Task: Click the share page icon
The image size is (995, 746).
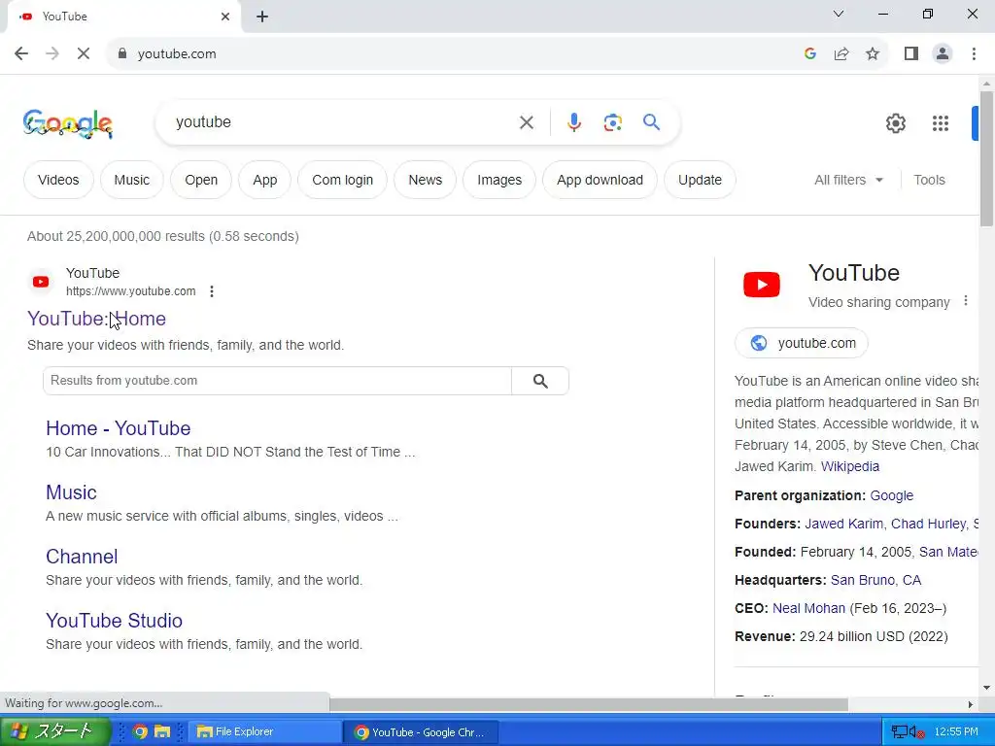Action: pos(841,54)
